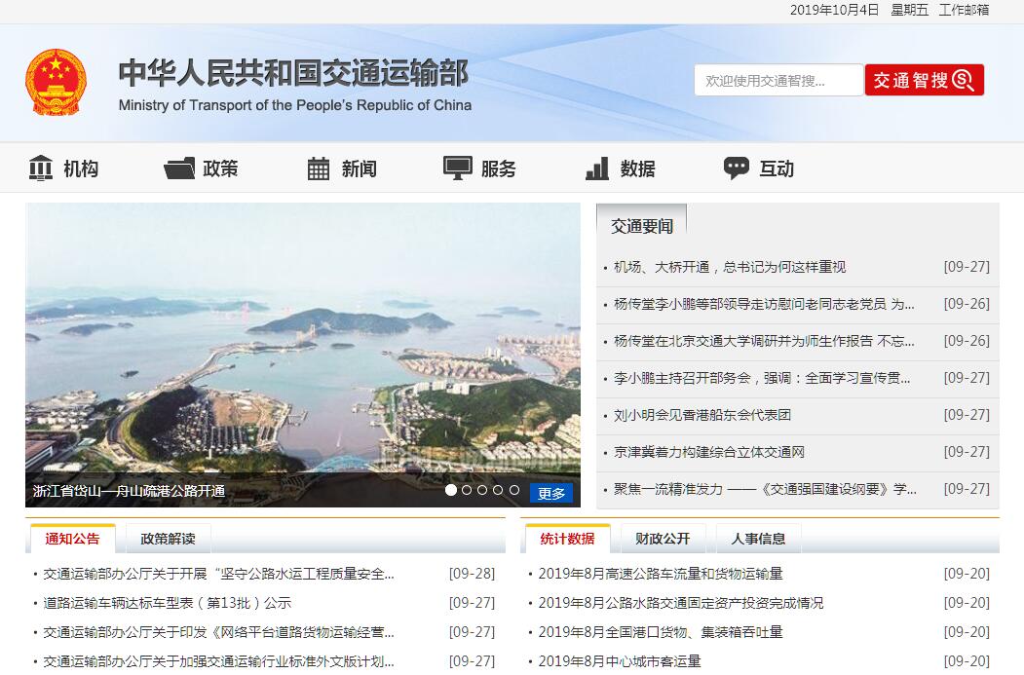1024x675 pixels.
Task: Select the first carousel slide dot
Action: point(451,491)
